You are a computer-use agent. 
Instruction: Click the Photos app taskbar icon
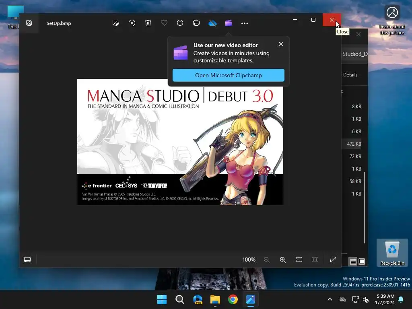(x=251, y=299)
